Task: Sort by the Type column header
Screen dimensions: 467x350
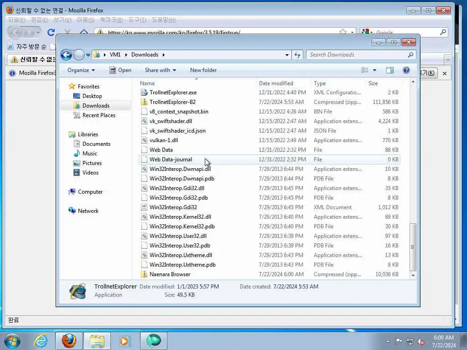Action: (x=338, y=83)
